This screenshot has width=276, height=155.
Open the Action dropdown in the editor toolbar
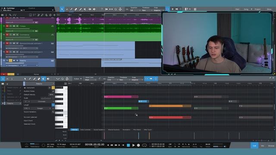pyautogui.click(x=78, y=79)
